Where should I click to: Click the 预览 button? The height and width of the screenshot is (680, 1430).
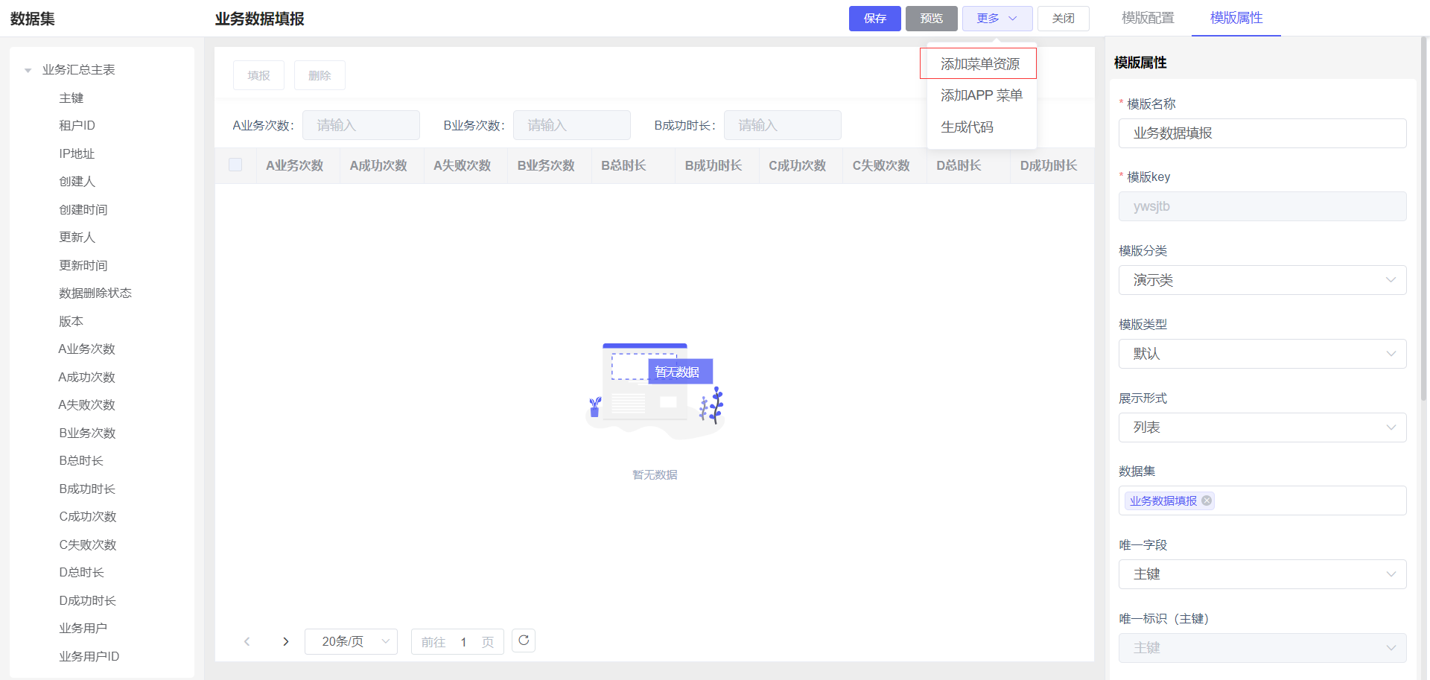tap(931, 19)
